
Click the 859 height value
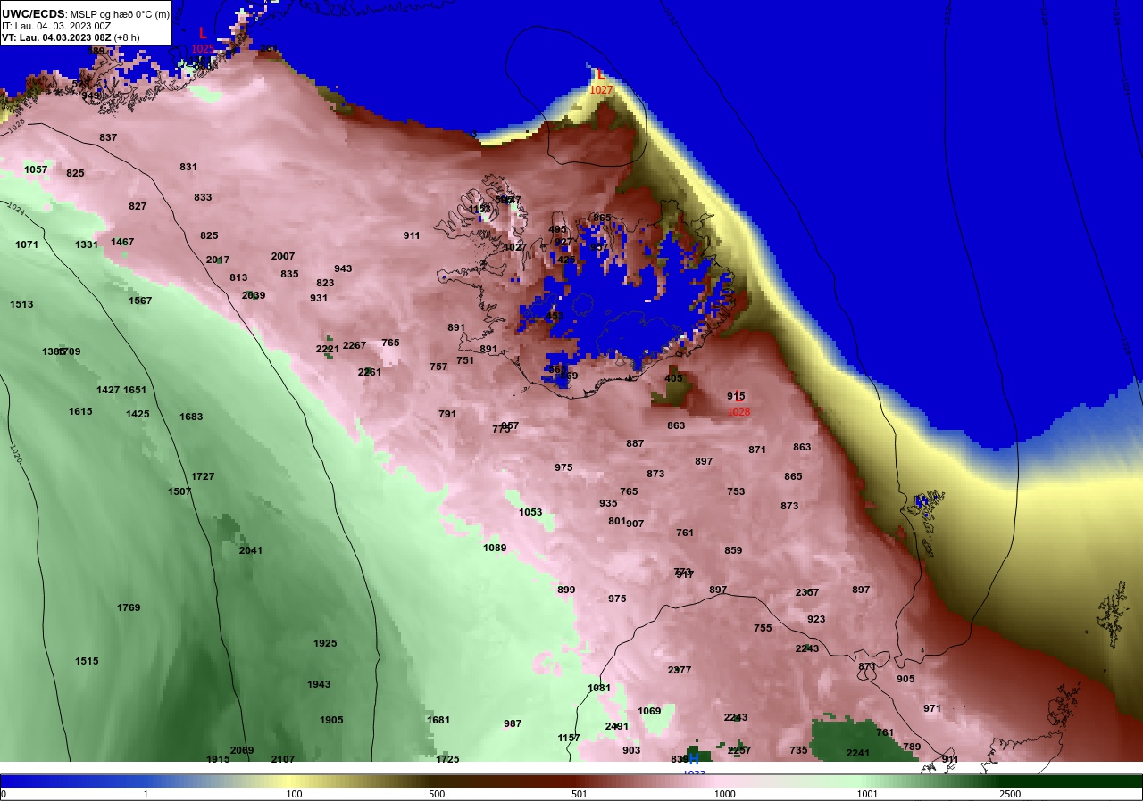click(x=733, y=550)
